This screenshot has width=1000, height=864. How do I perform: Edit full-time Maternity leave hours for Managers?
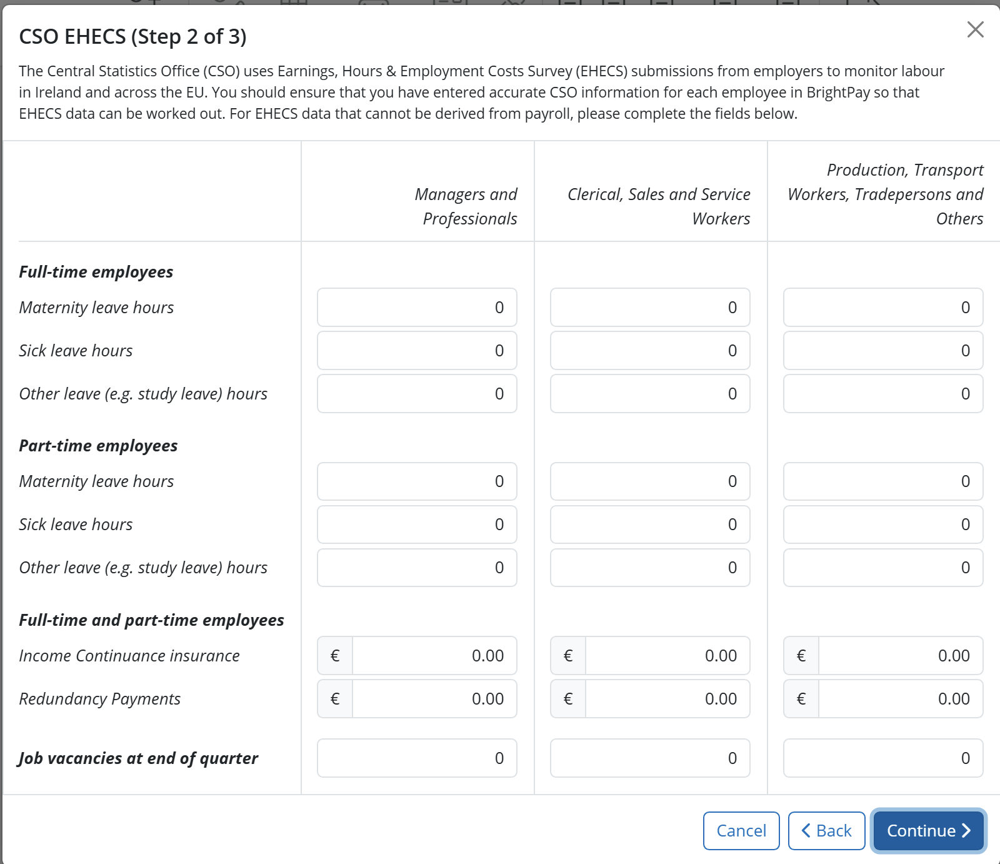tap(417, 307)
